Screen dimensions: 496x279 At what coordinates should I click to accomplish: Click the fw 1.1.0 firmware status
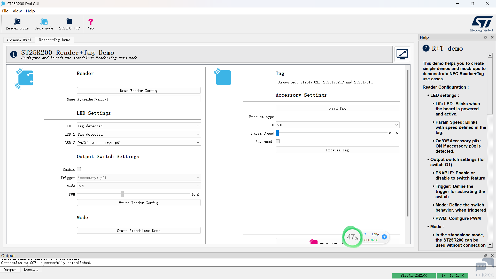(453, 275)
